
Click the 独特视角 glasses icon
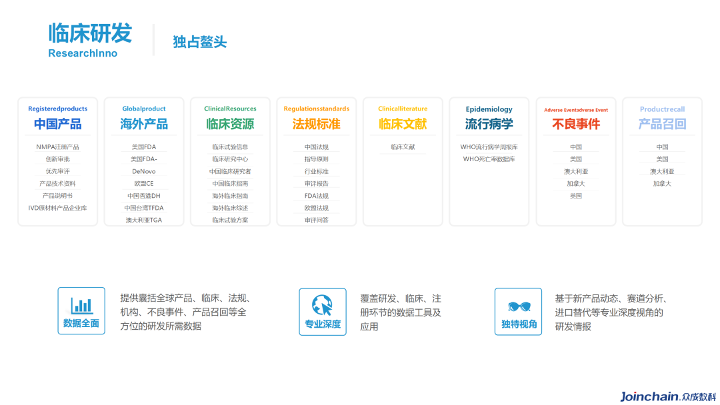[x=518, y=312]
